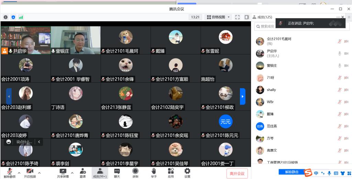Open the 聊天 chat panel
This screenshot has width=352, height=179.
[117, 172]
